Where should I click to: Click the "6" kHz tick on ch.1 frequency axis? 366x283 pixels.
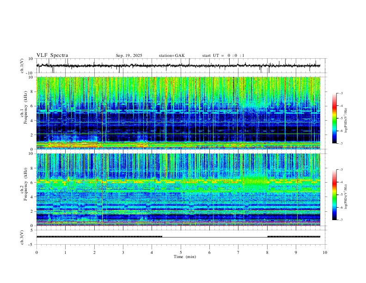(x=32, y=106)
